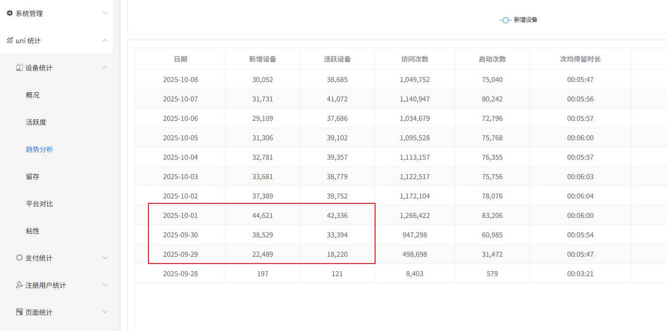This screenshot has height=331, width=667.
Task: Click the 系统管理 gear icon
Action: (x=10, y=14)
